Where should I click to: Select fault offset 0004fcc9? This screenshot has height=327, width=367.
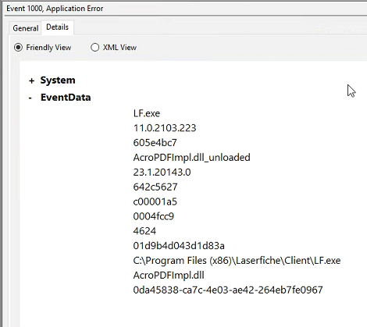[x=153, y=216]
